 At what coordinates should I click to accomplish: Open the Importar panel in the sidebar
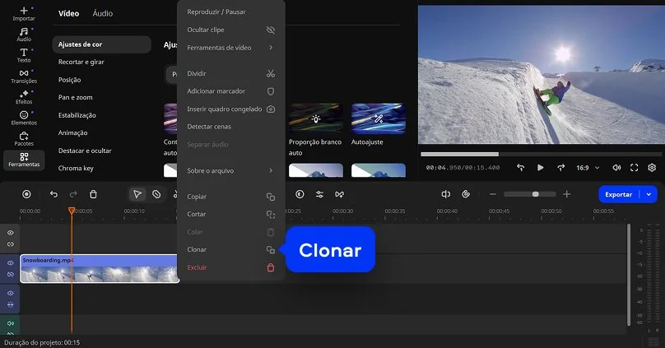click(24, 13)
